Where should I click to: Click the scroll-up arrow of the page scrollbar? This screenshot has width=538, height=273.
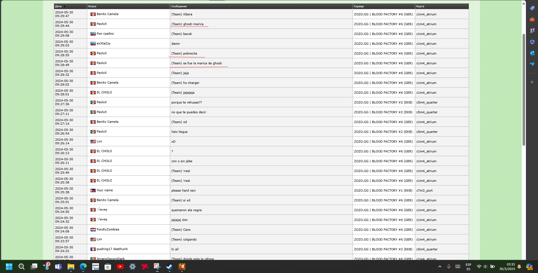point(524,3)
